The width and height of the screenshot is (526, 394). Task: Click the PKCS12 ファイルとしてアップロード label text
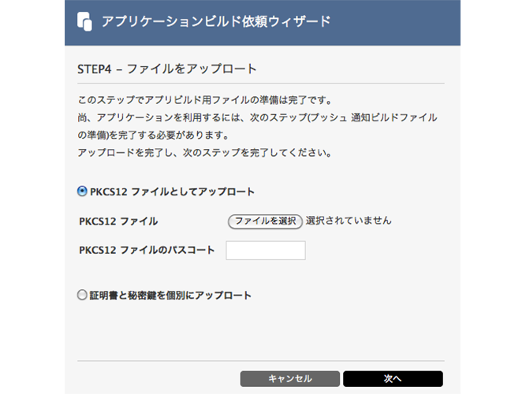click(172, 191)
